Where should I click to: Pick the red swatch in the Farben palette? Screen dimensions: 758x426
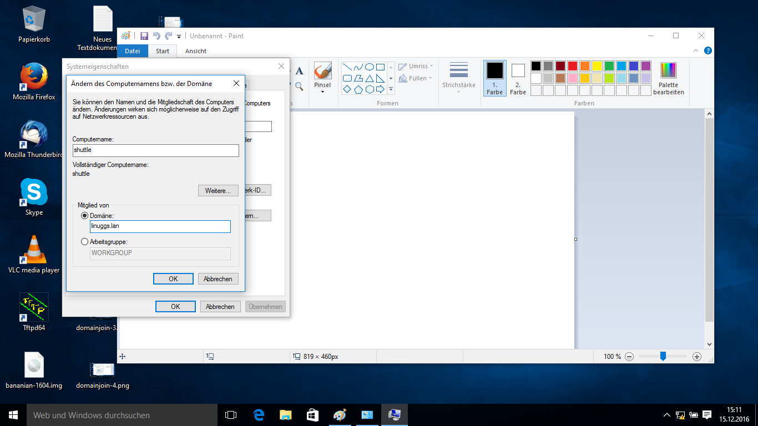pos(572,66)
